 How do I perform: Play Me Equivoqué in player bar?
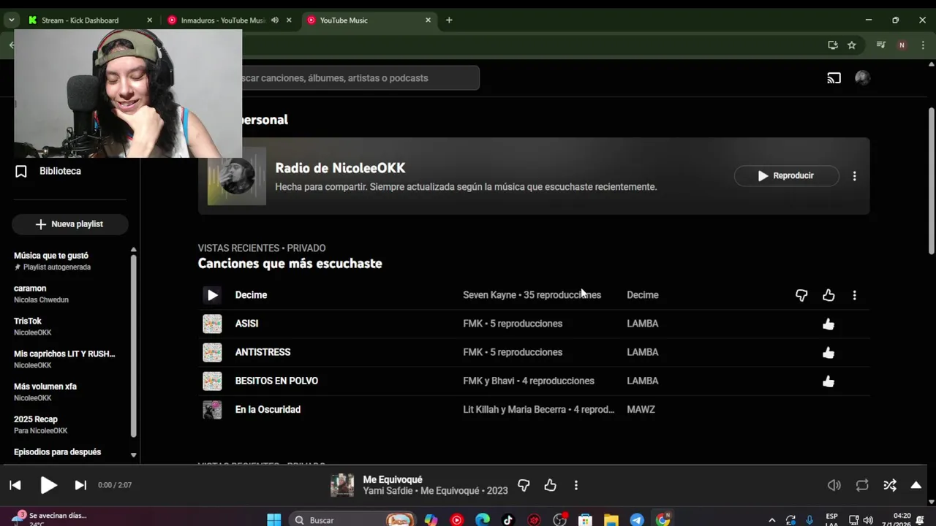[48, 485]
